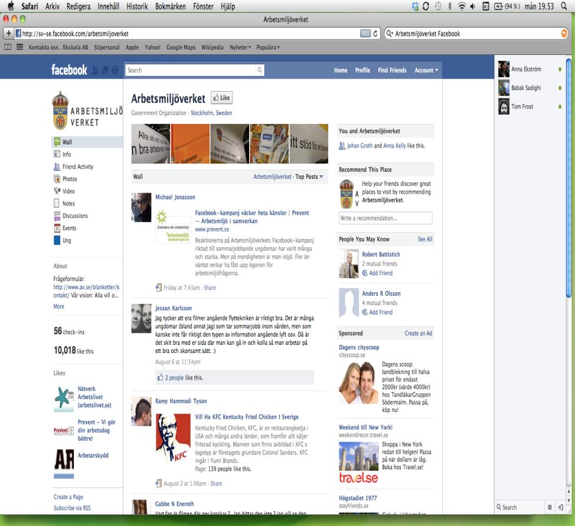Expand the Account dropdown
575x526 pixels.
click(426, 70)
